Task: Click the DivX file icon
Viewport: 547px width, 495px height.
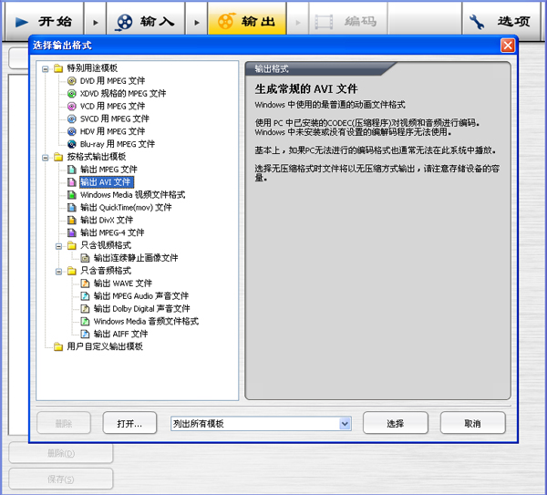Action: click(x=71, y=220)
